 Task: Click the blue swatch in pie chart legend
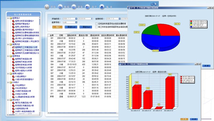[x=191, y=27]
